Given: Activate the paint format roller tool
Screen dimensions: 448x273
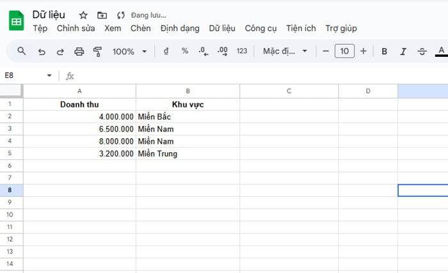Looking at the screenshot, I should [x=97, y=51].
